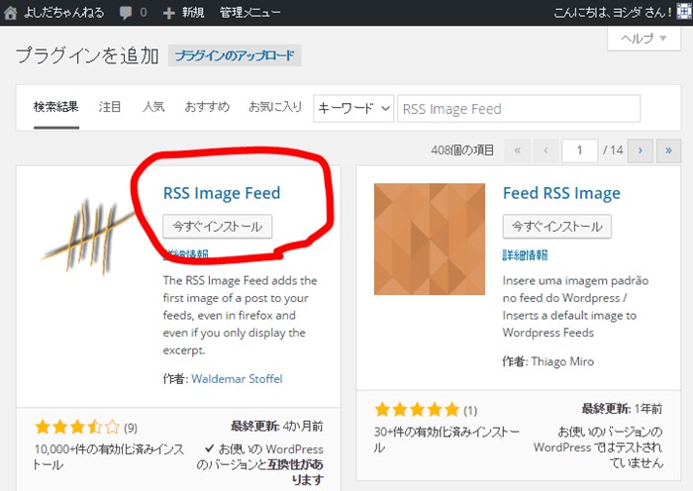Viewport: 693px width, 491px height.
Task: Go to first page arrow
Action: click(517, 150)
